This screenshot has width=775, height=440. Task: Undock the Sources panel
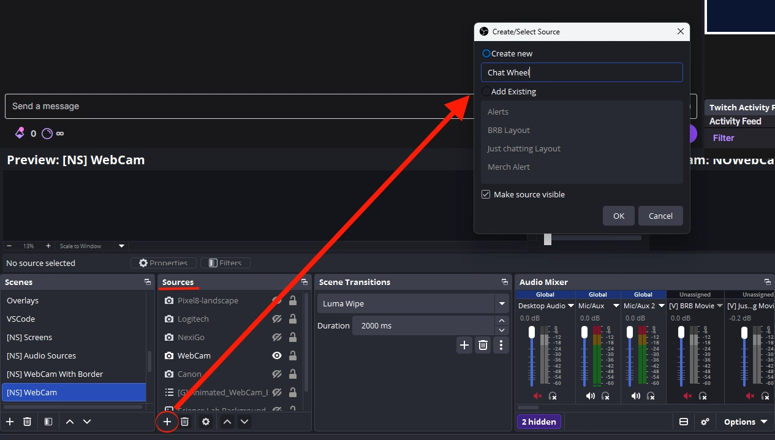pos(304,282)
